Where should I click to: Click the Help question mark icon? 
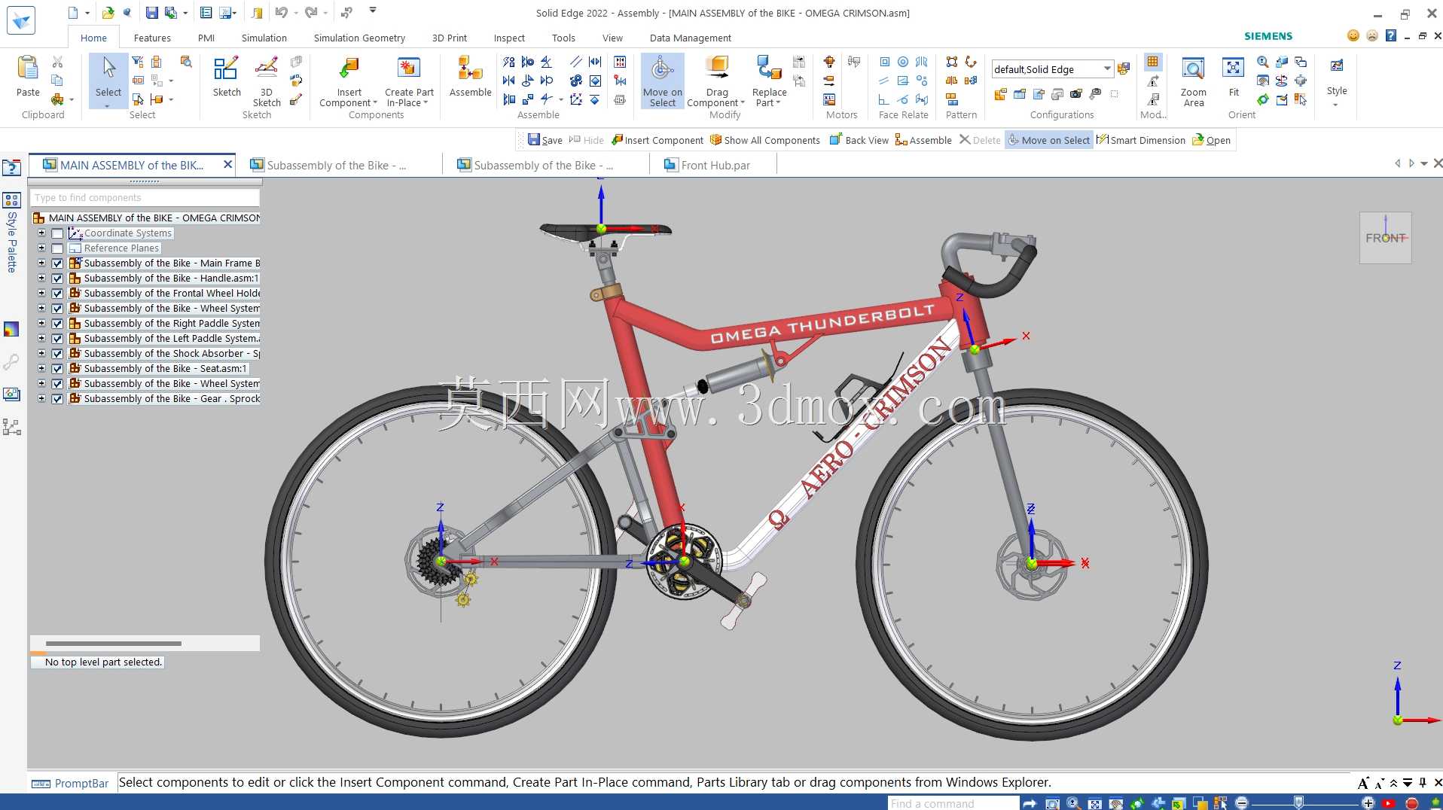coord(1391,35)
